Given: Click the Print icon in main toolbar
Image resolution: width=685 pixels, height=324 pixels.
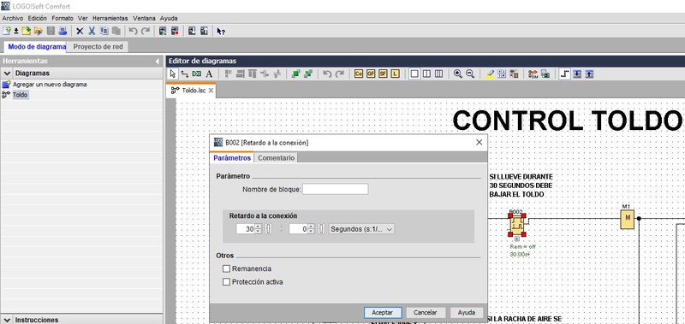Looking at the screenshot, I should coord(63,31).
